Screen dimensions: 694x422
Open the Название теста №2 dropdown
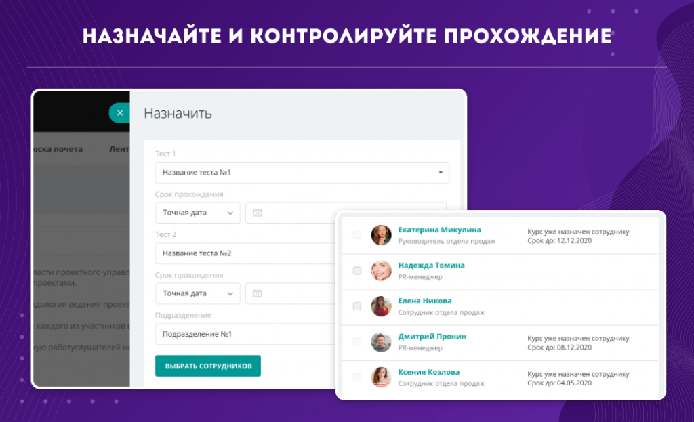tap(244, 253)
